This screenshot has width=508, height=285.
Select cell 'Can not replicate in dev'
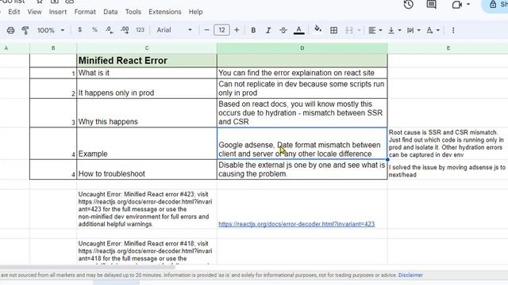(x=302, y=89)
